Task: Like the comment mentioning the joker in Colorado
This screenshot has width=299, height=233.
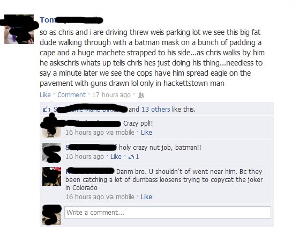Action: pos(146,196)
